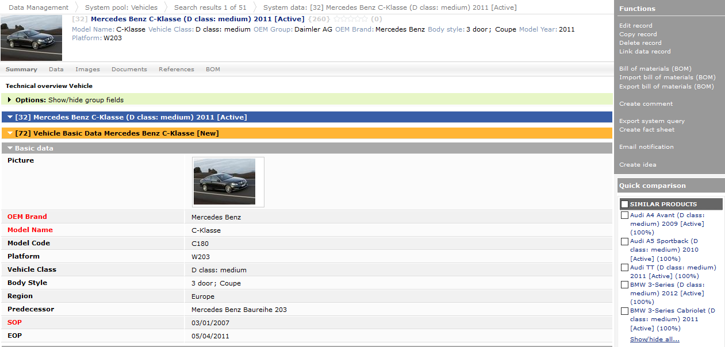This screenshot has height=347, width=725.
Task: Click Edit record in Functions
Action: [x=636, y=26]
